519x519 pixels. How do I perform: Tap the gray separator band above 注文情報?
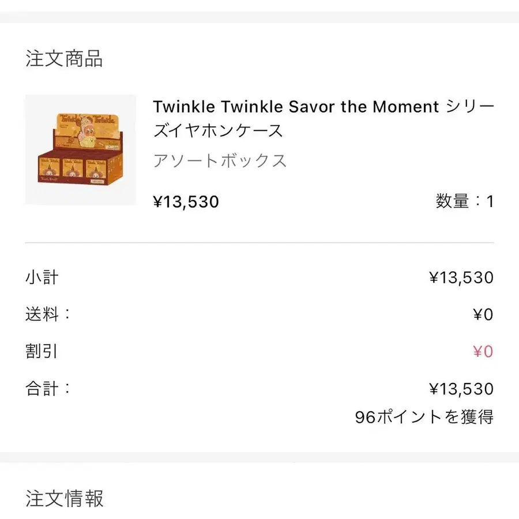259,457
